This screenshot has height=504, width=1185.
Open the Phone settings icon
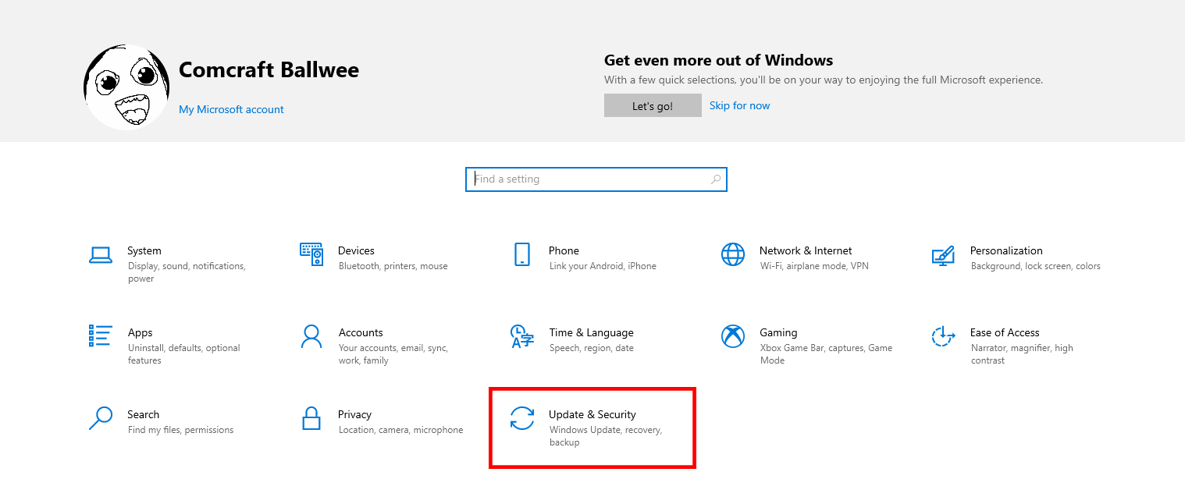[522, 254]
